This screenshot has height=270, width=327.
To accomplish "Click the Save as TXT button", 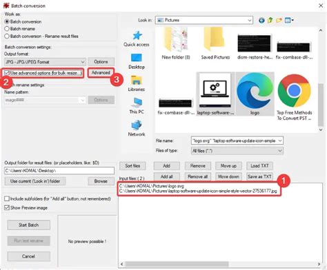I will (259, 176).
